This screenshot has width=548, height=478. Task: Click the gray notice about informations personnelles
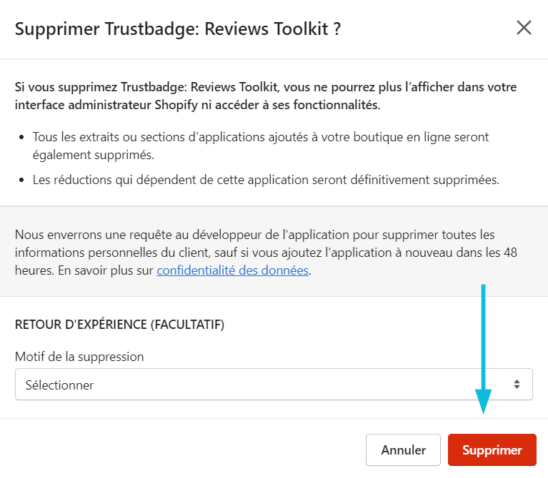[x=266, y=253]
